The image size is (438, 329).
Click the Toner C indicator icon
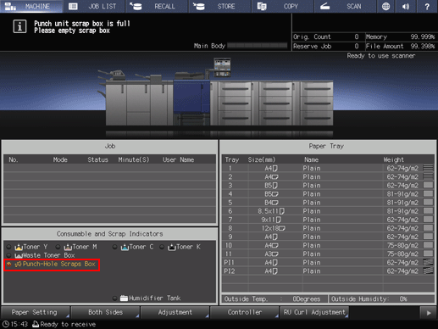click(x=125, y=248)
